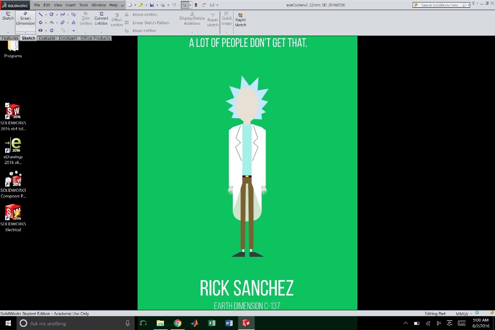Click the Windows Start button

point(8,323)
